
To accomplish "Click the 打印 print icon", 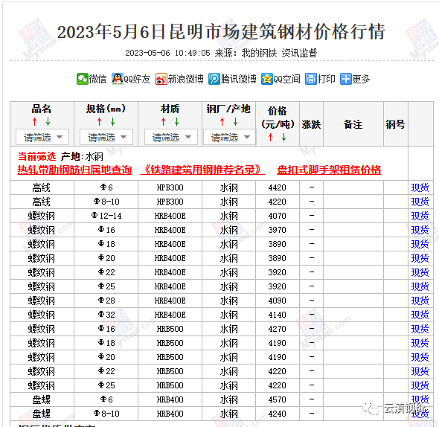I will [x=311, y=79].
